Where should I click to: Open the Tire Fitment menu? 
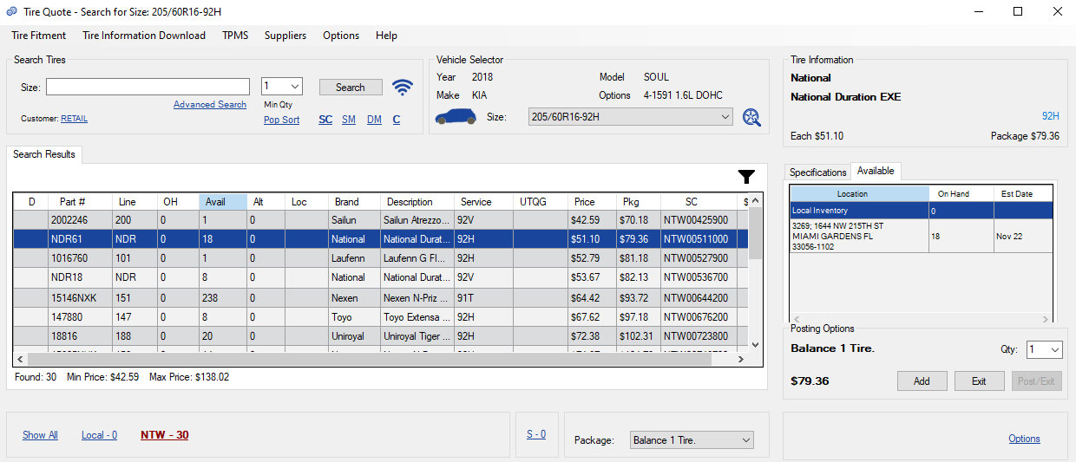tap(39, 36)
